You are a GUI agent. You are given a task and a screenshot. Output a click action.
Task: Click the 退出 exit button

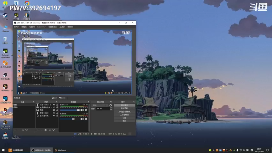point(124,121)
